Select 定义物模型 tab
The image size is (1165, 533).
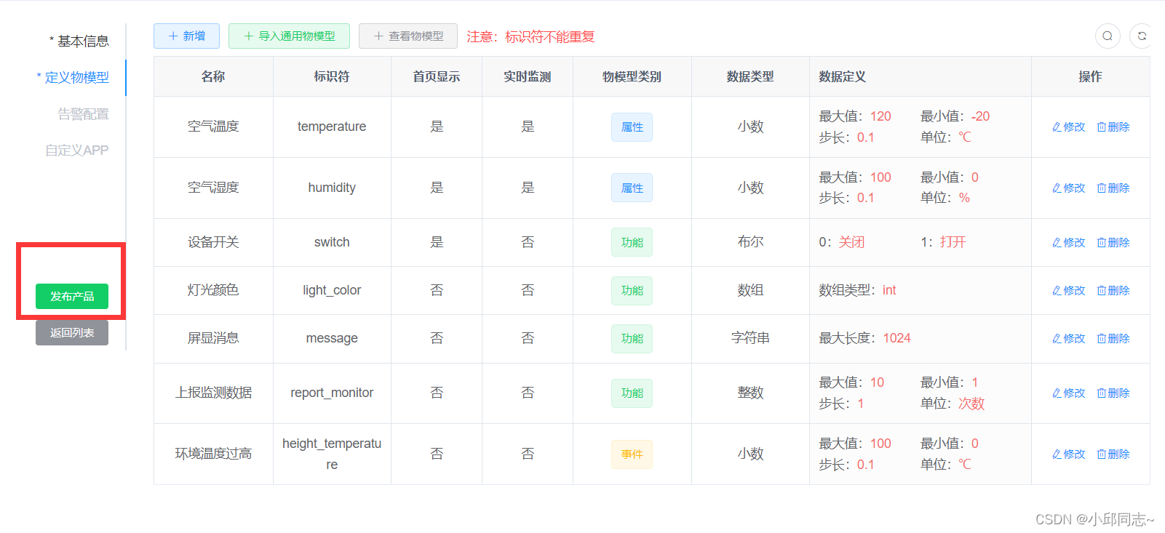[x=73, y=78]
